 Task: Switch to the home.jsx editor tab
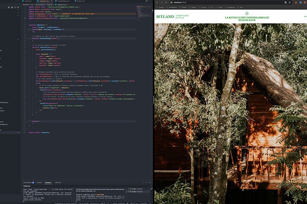27,1
